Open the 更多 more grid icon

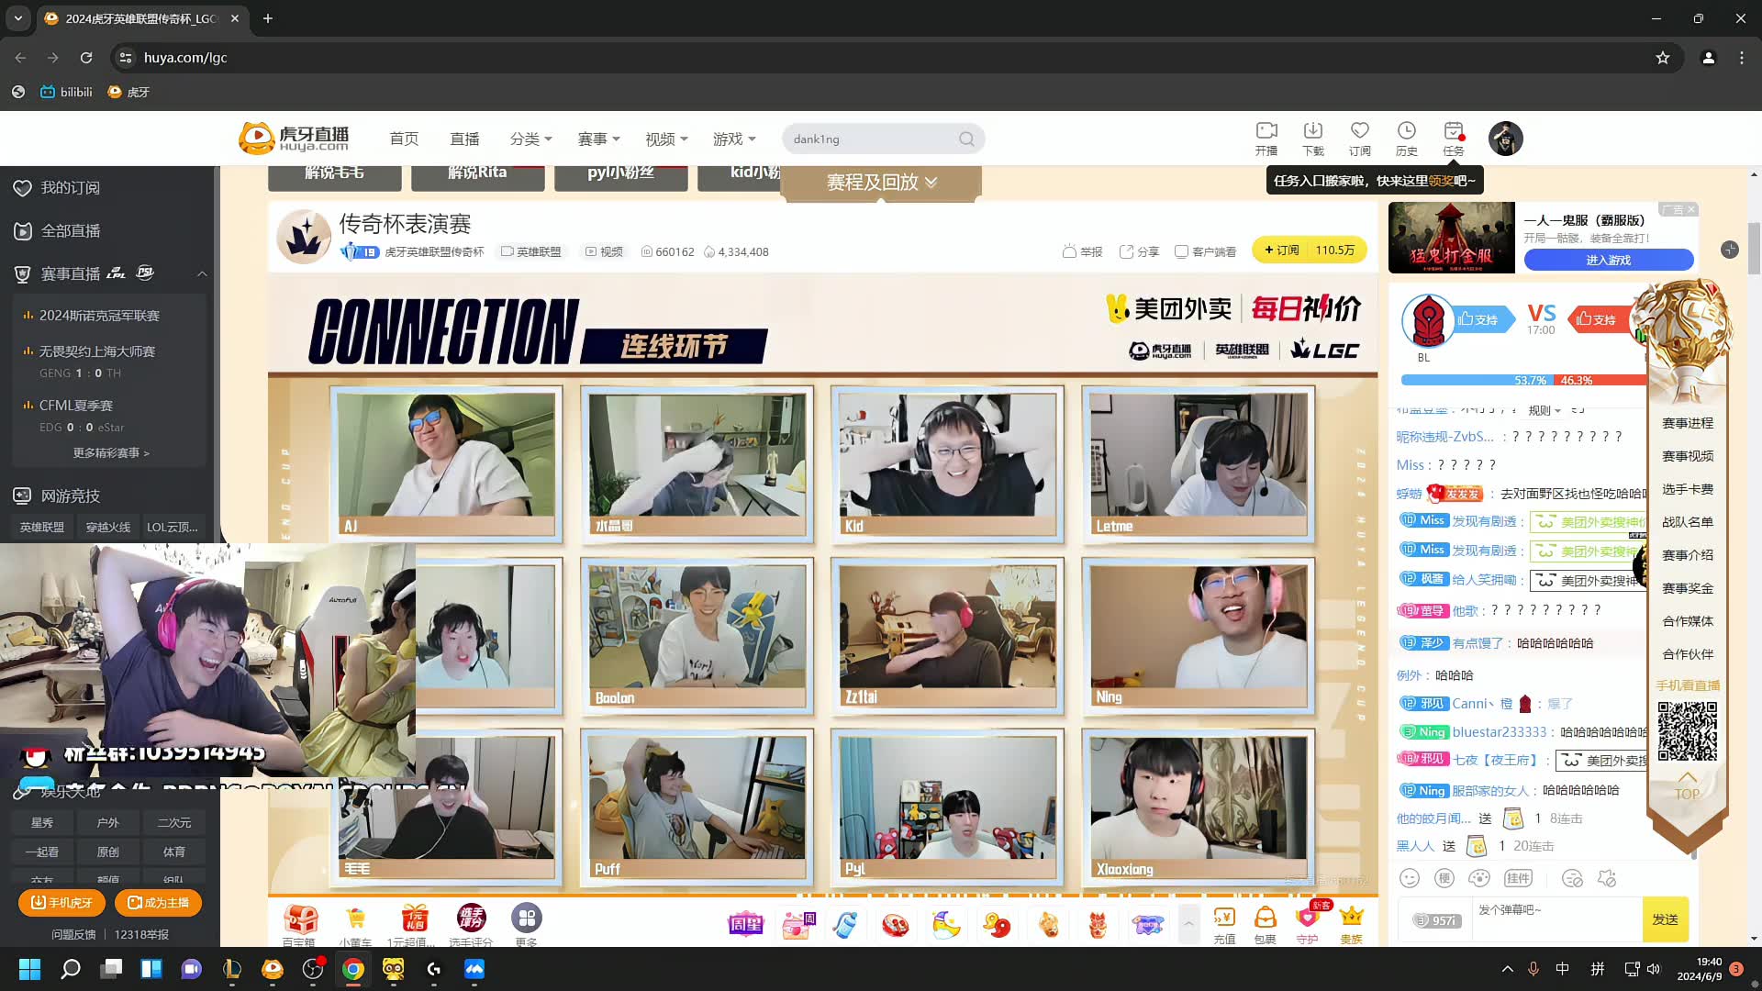[527, 924]
